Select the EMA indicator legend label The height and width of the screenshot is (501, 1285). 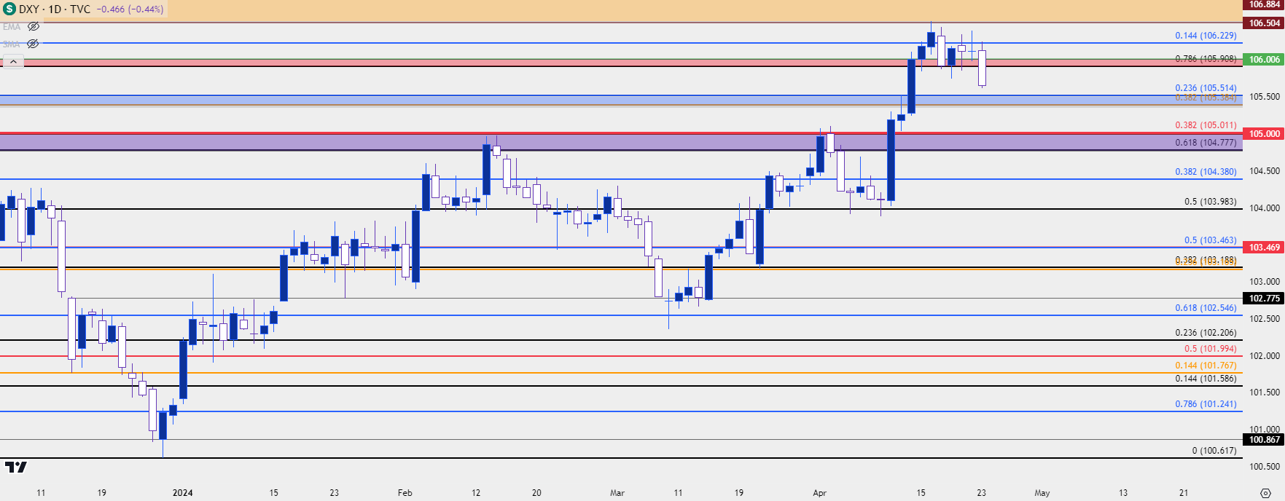(x=12, y=27)
